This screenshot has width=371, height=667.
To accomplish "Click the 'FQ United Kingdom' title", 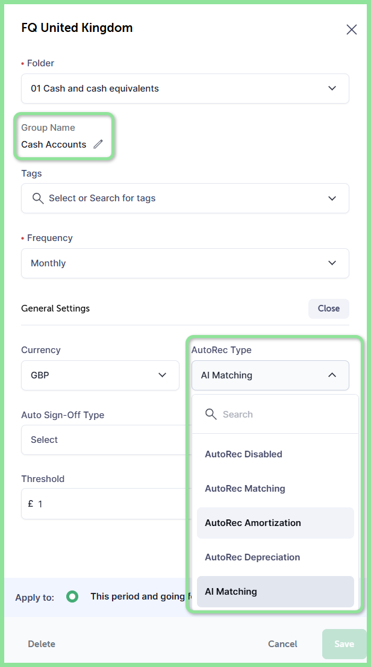I will click(77, 28).
